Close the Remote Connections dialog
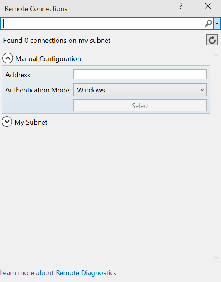This screenshot has width=221, height=282. pos(208,6)
